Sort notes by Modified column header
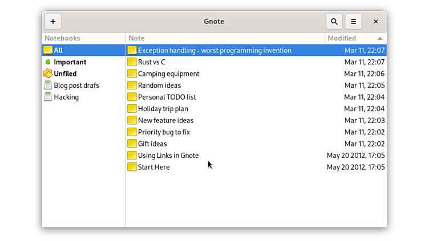 pos(342,38)
